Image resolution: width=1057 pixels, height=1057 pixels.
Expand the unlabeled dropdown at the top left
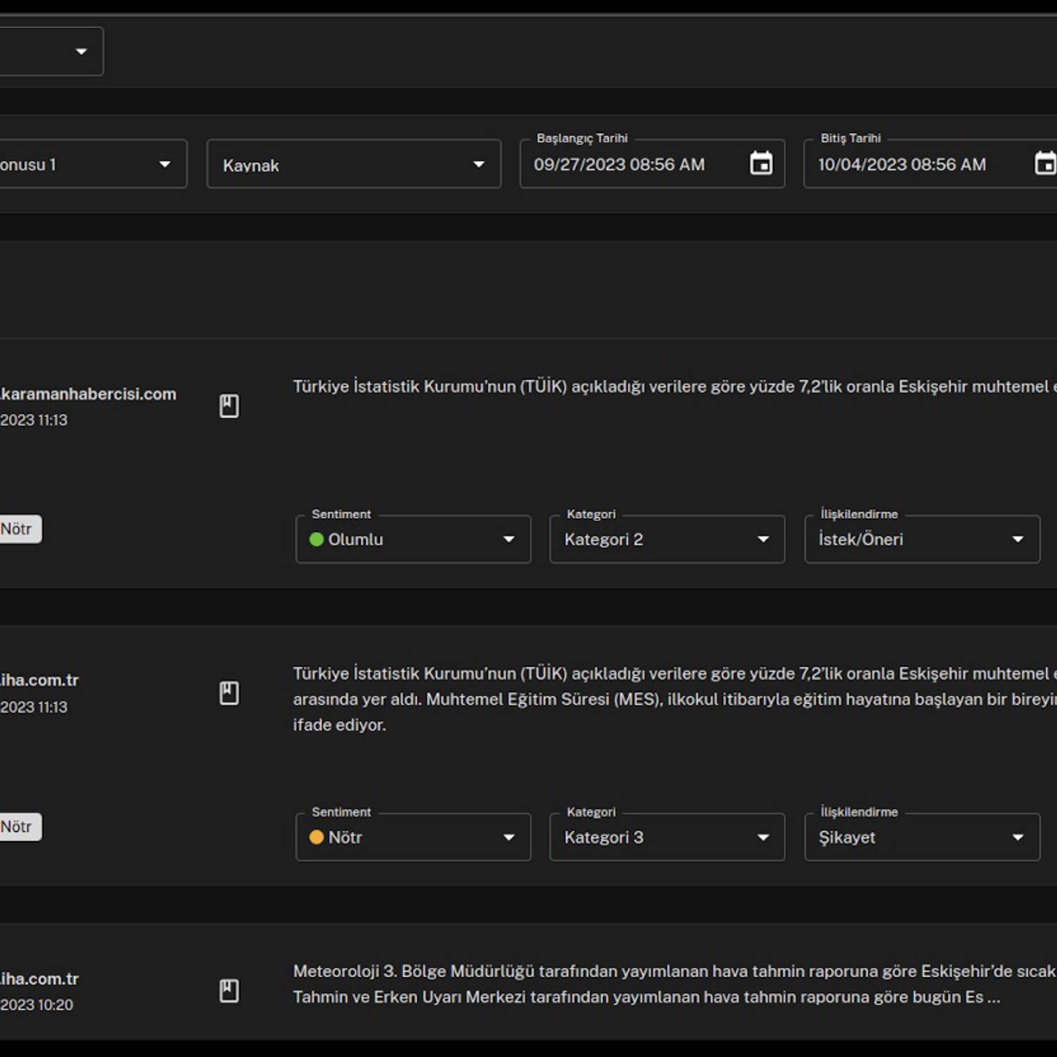(x=51, y=51)
